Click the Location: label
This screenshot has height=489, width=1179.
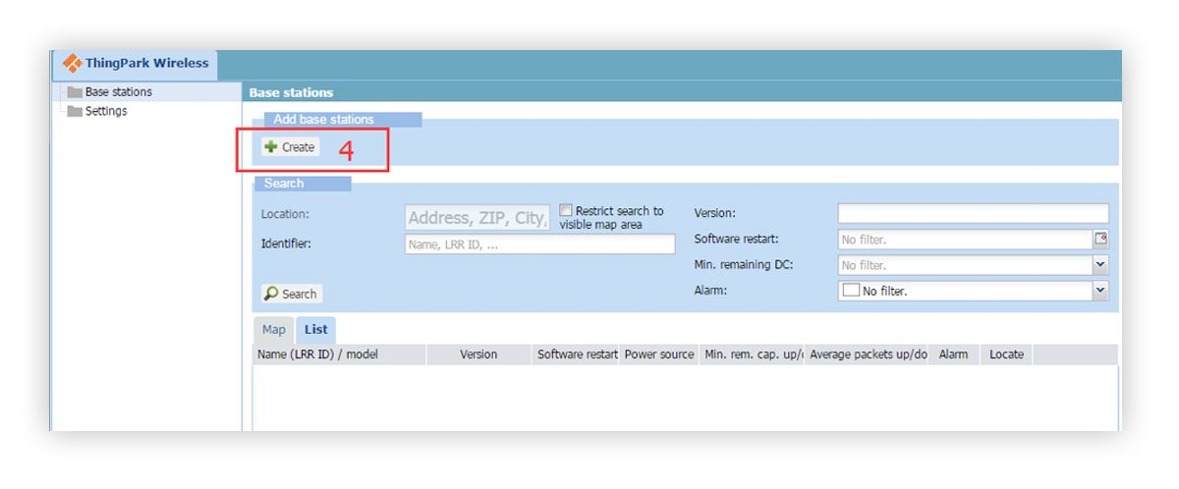285,213
